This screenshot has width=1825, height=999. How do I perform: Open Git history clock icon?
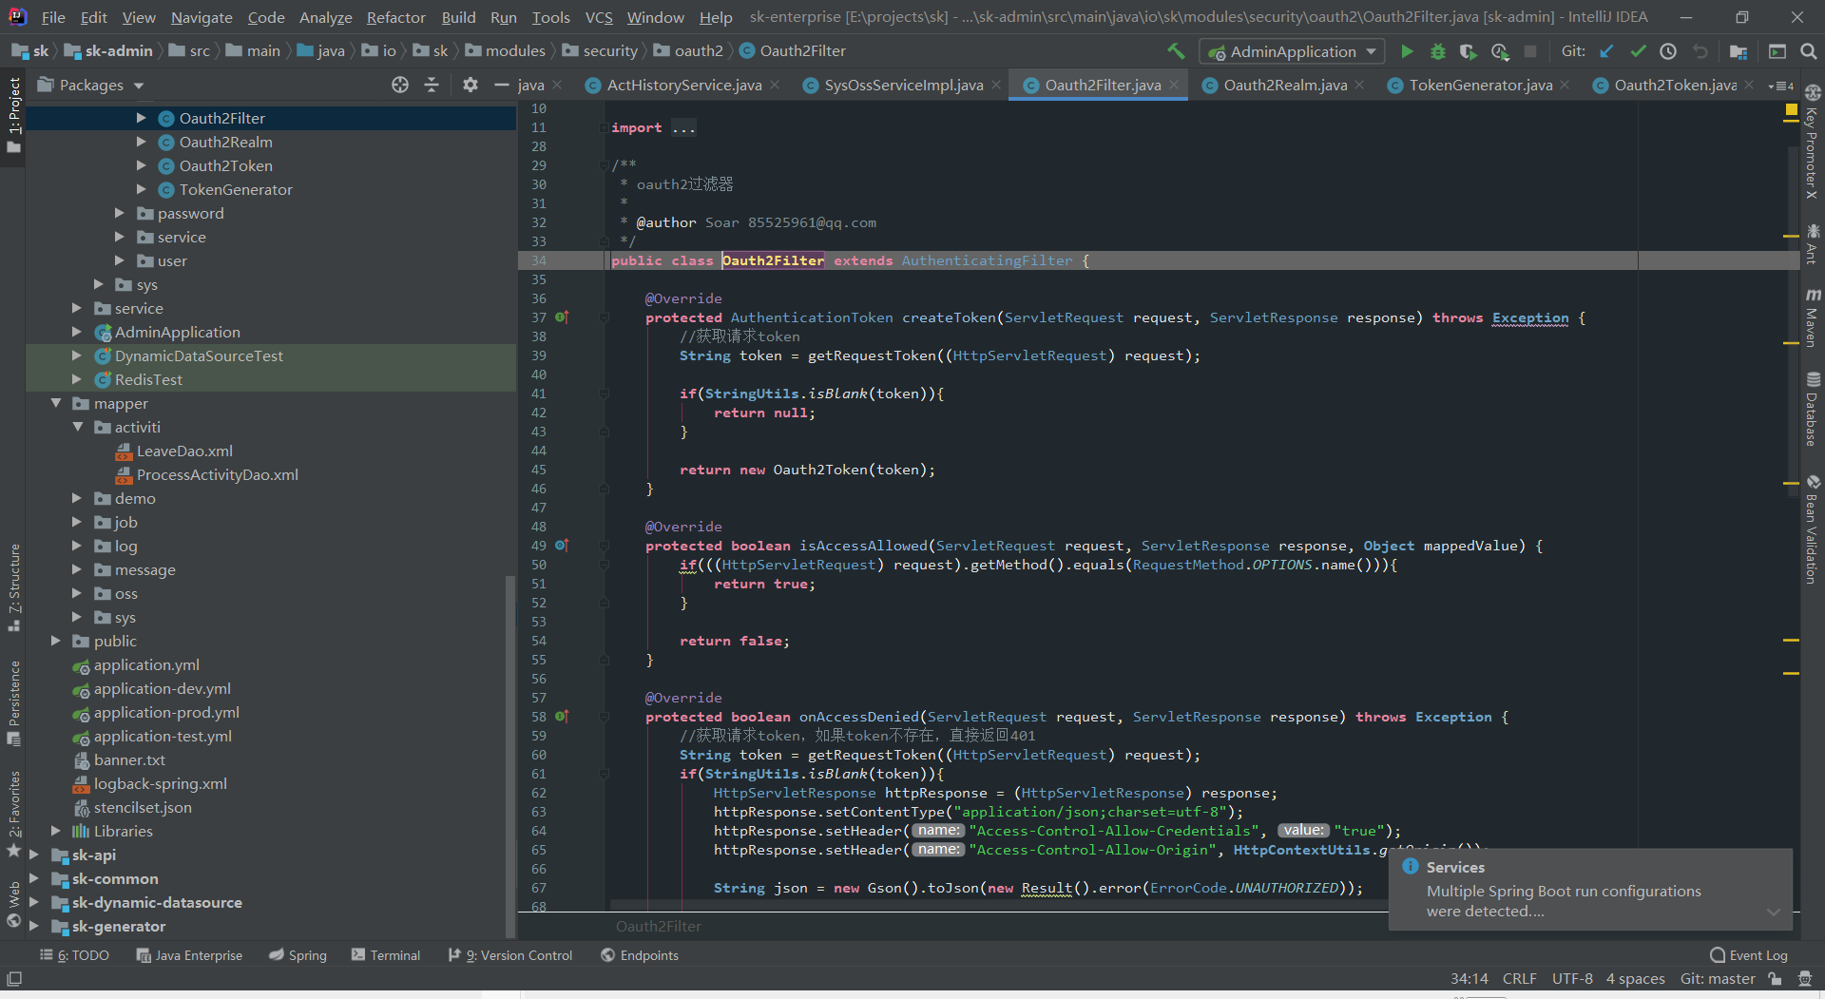1668,51
